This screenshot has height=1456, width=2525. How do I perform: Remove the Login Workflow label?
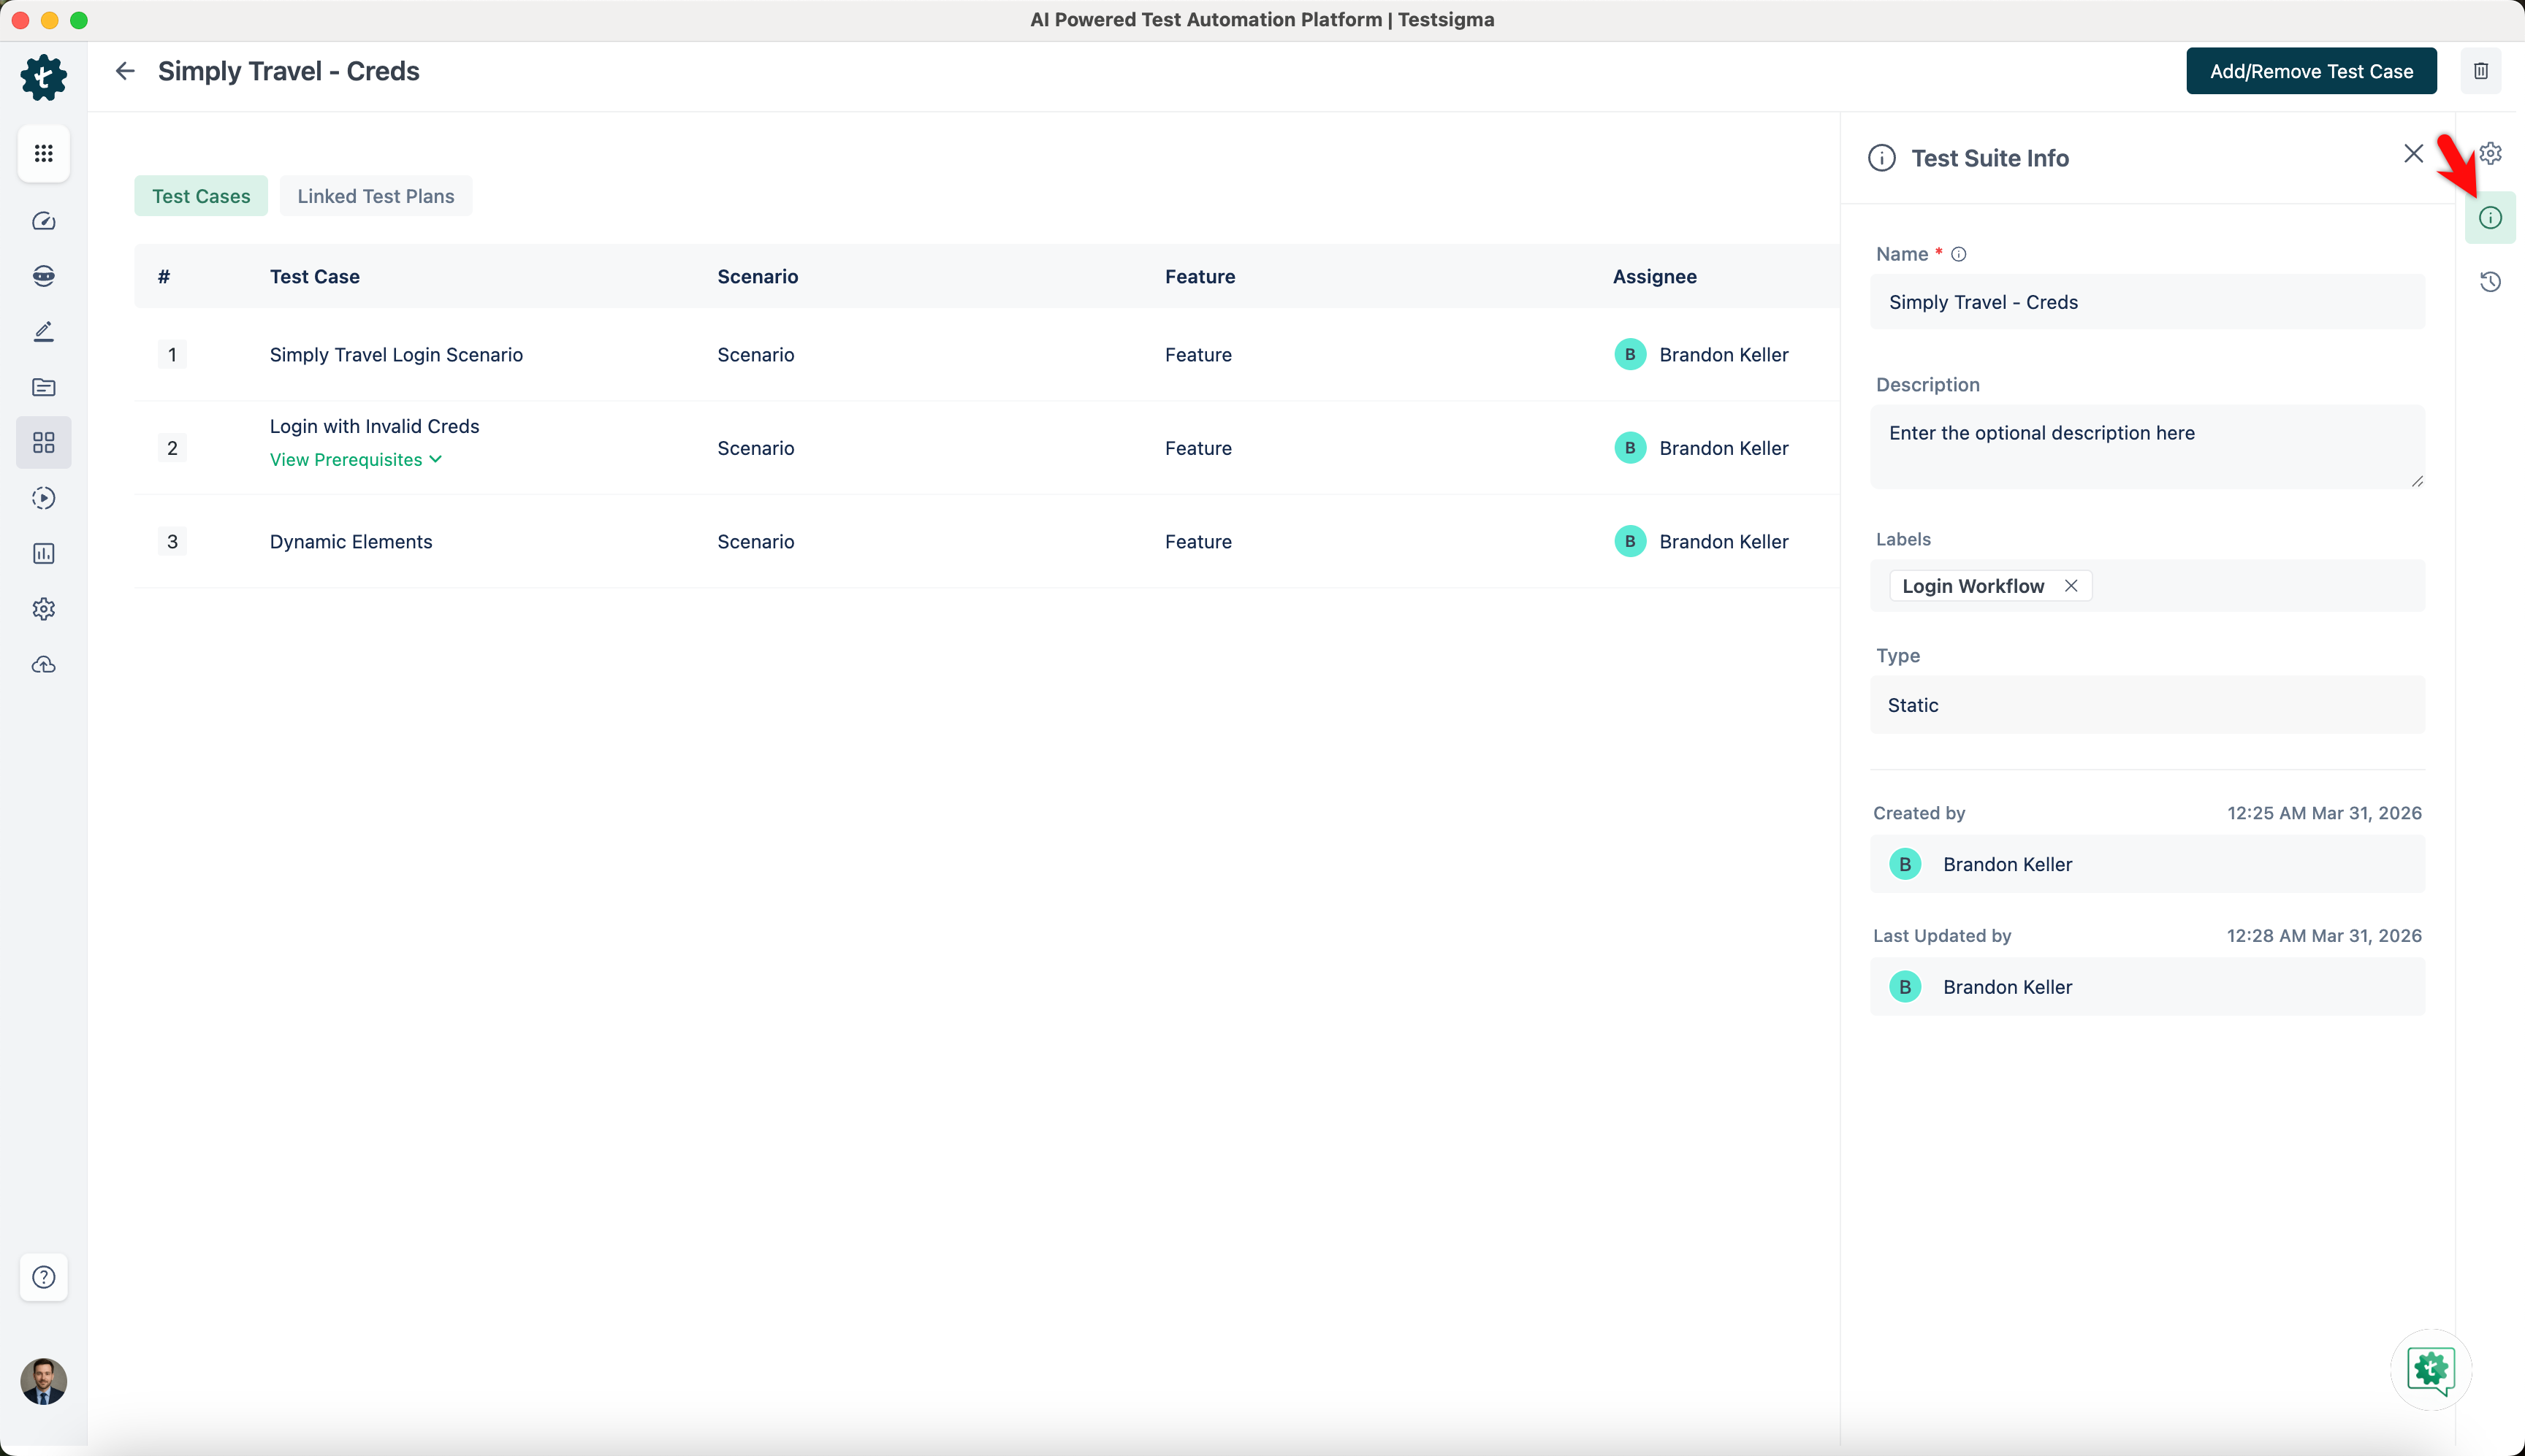click(2071, 586)
